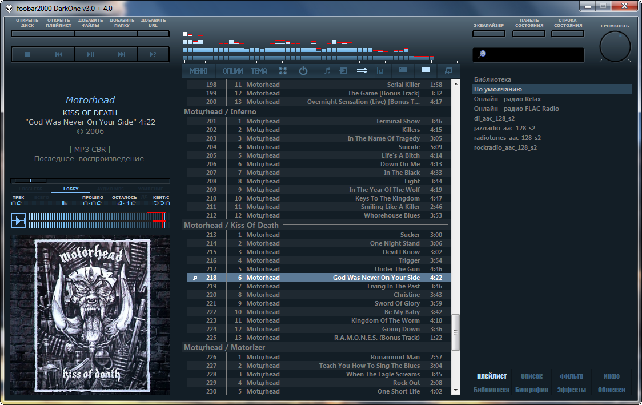This screenshot has height=405, width=642.
Task: Click the bar-chart visualization icon
Action: [380, 71]
